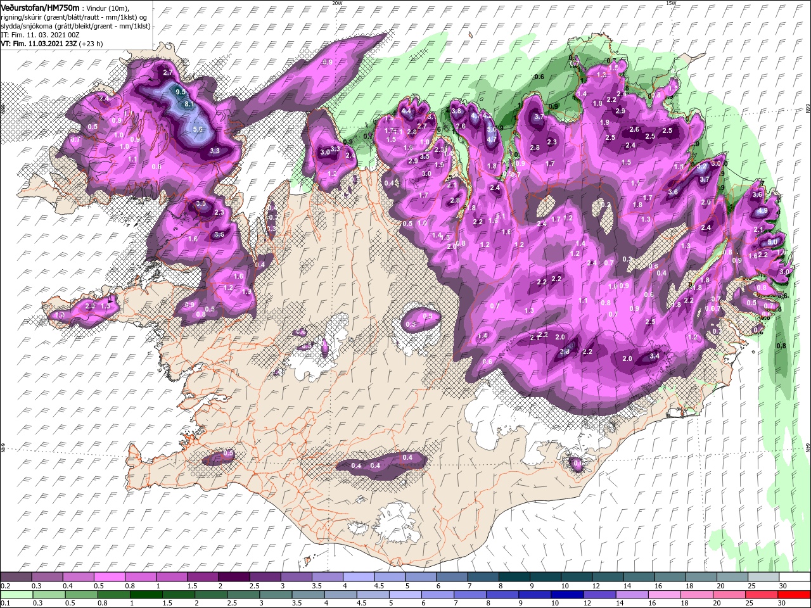811x608 pixels.
Task: Pick the 16 light pink swatch on the rain scale
Action: tap(665, 595)
